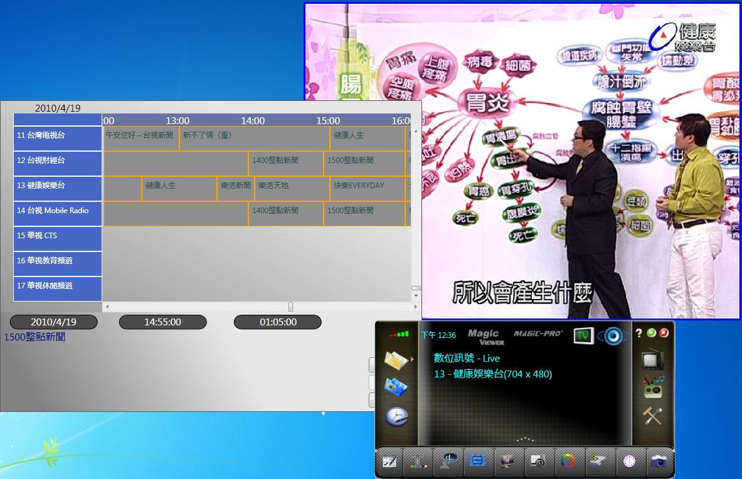This screenshot has height=479, width=742.
Task: Click the speech bubble icon in bottom toolbar
Action: point(448,460)
